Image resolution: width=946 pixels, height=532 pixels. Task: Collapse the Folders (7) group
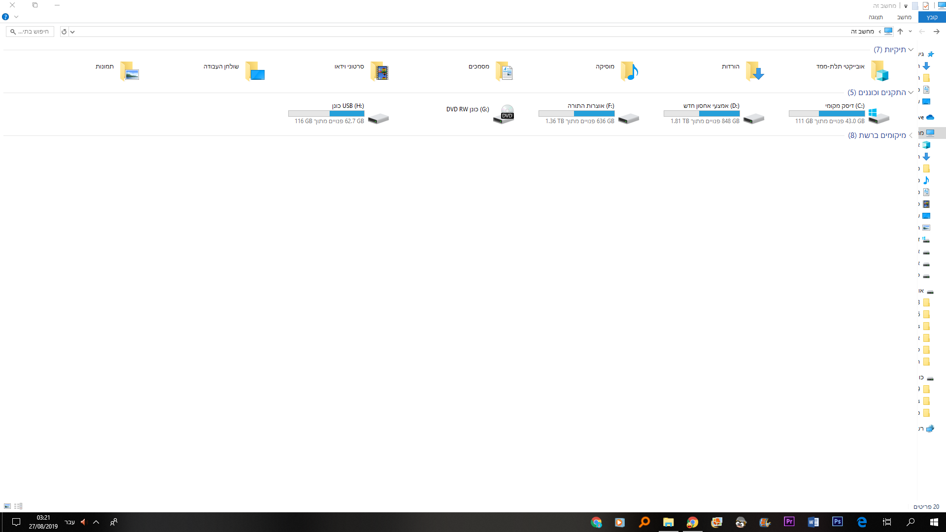(911, 50)
